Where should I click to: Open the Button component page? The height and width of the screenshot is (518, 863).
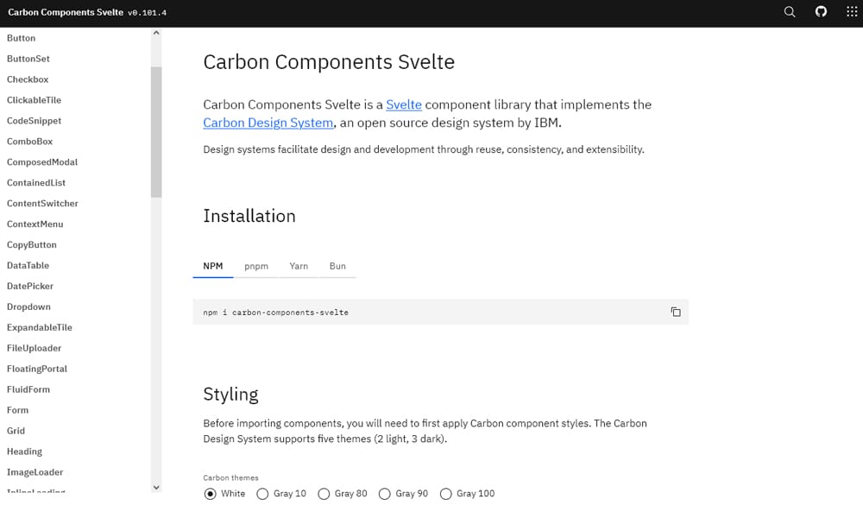(x=21, y=38)
